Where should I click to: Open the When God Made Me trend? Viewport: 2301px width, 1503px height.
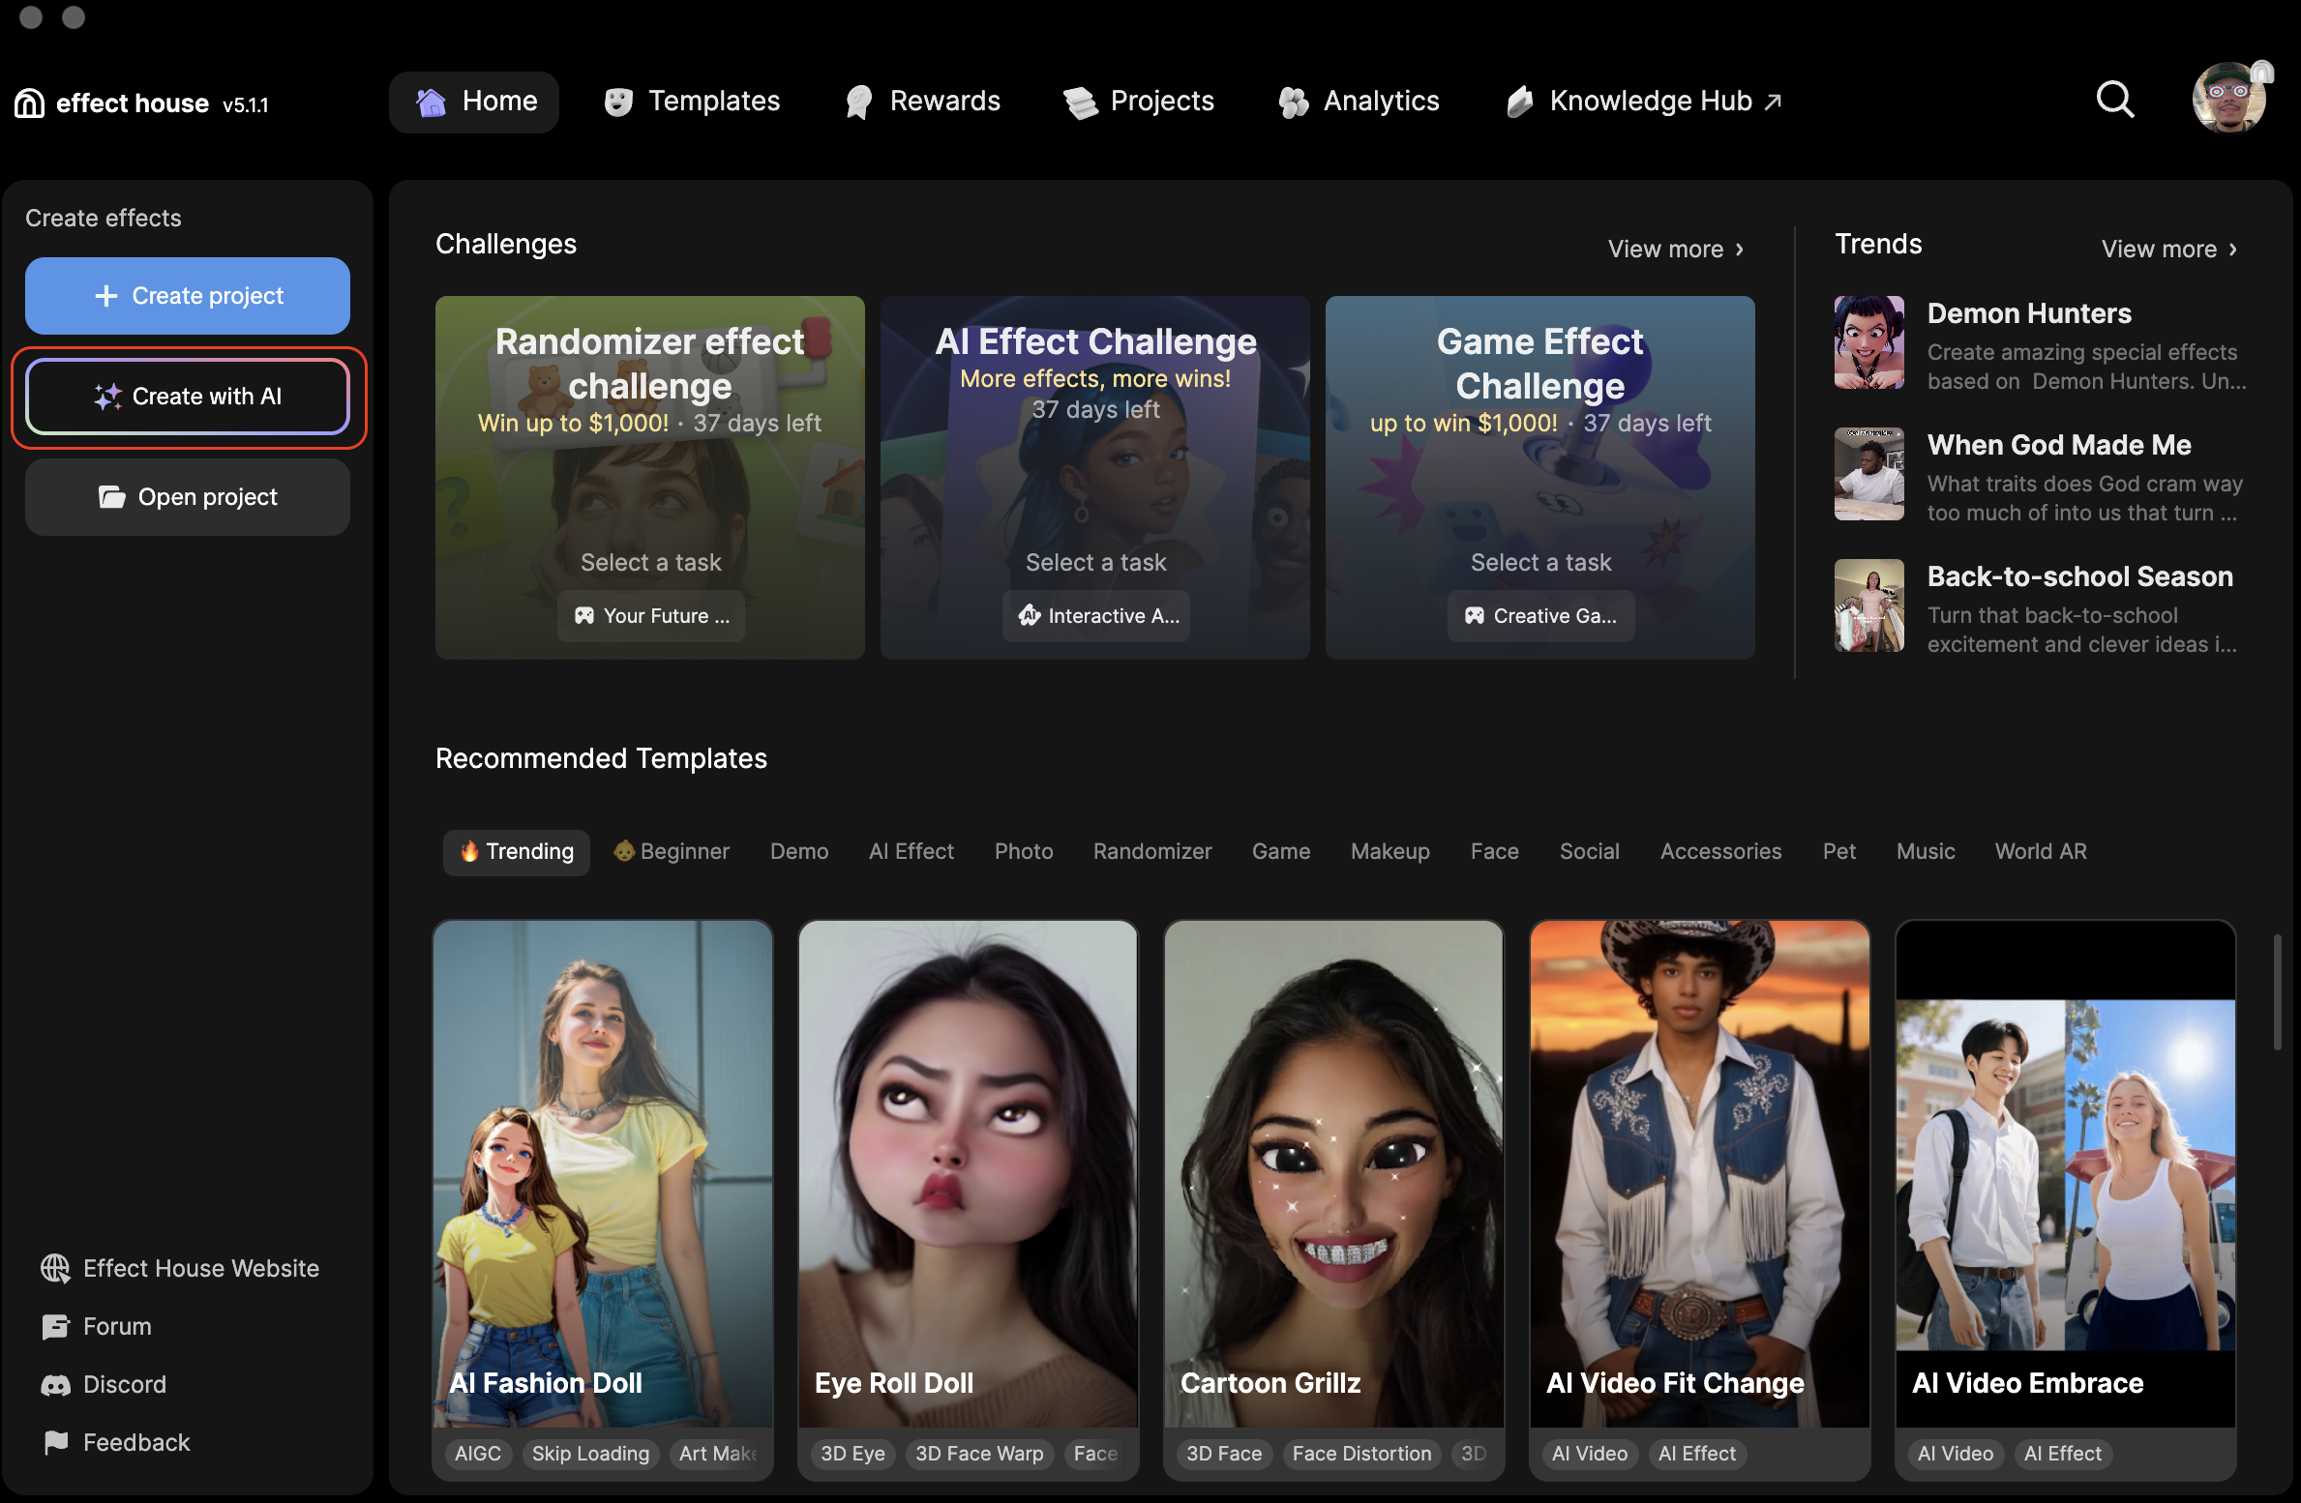click(x=2042, y=475)
